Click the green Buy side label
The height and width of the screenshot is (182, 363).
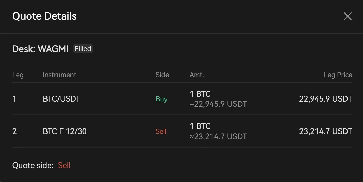[162, 99]
